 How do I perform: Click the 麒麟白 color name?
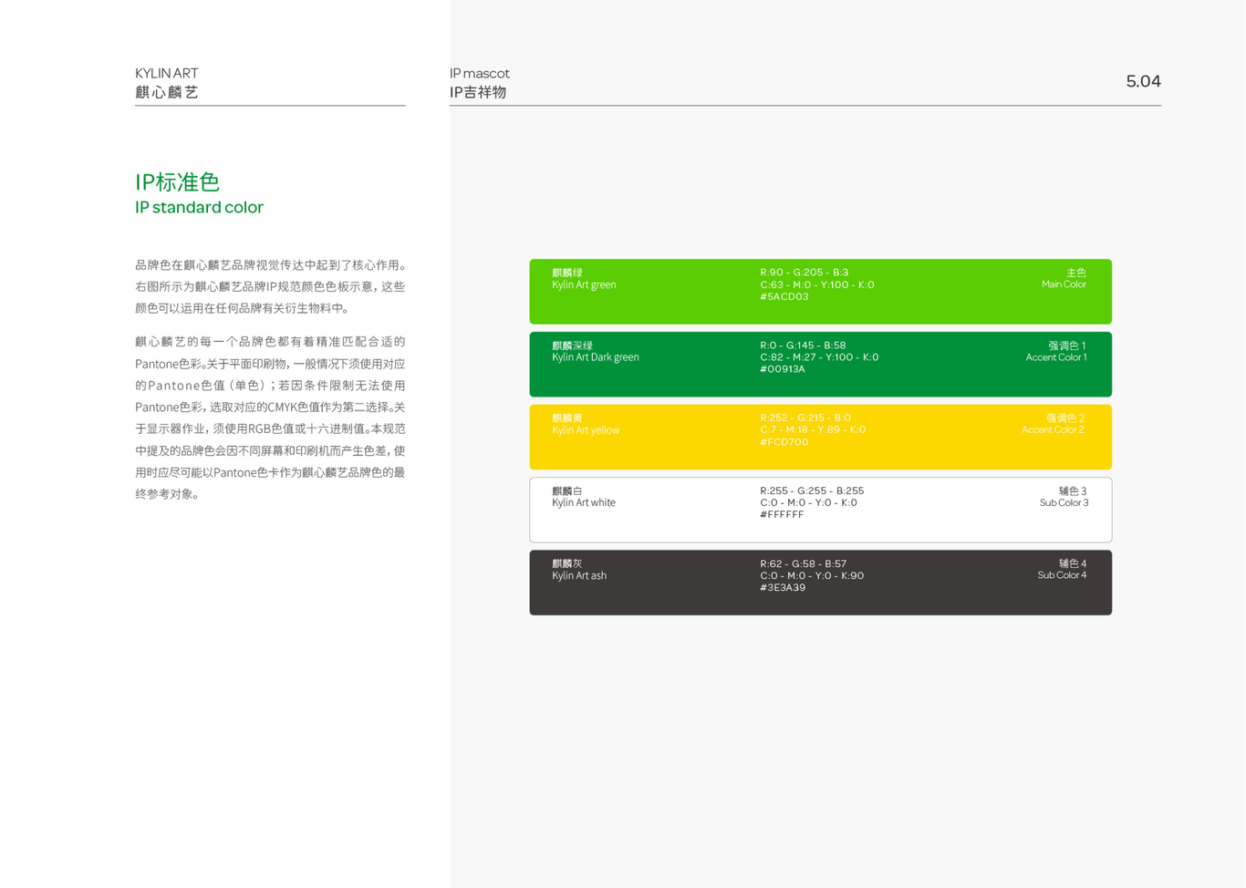567,490
